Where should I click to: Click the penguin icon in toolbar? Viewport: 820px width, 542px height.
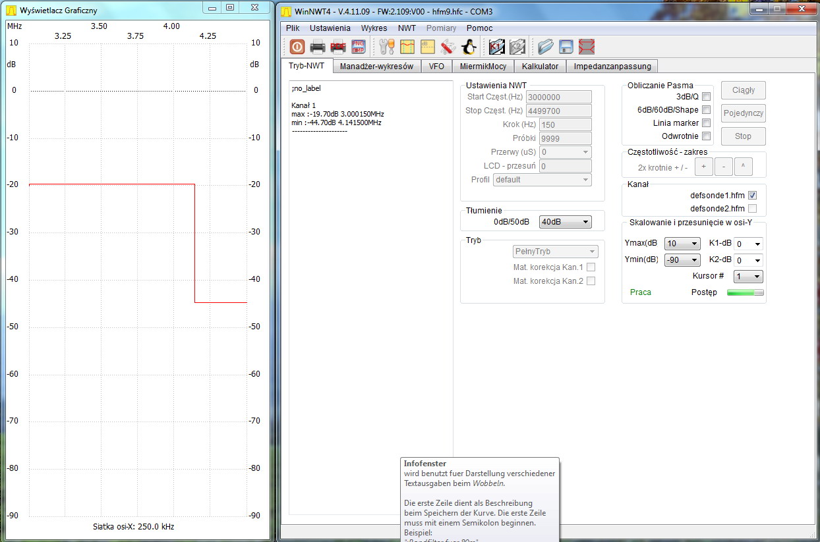(x=469, y=47)
